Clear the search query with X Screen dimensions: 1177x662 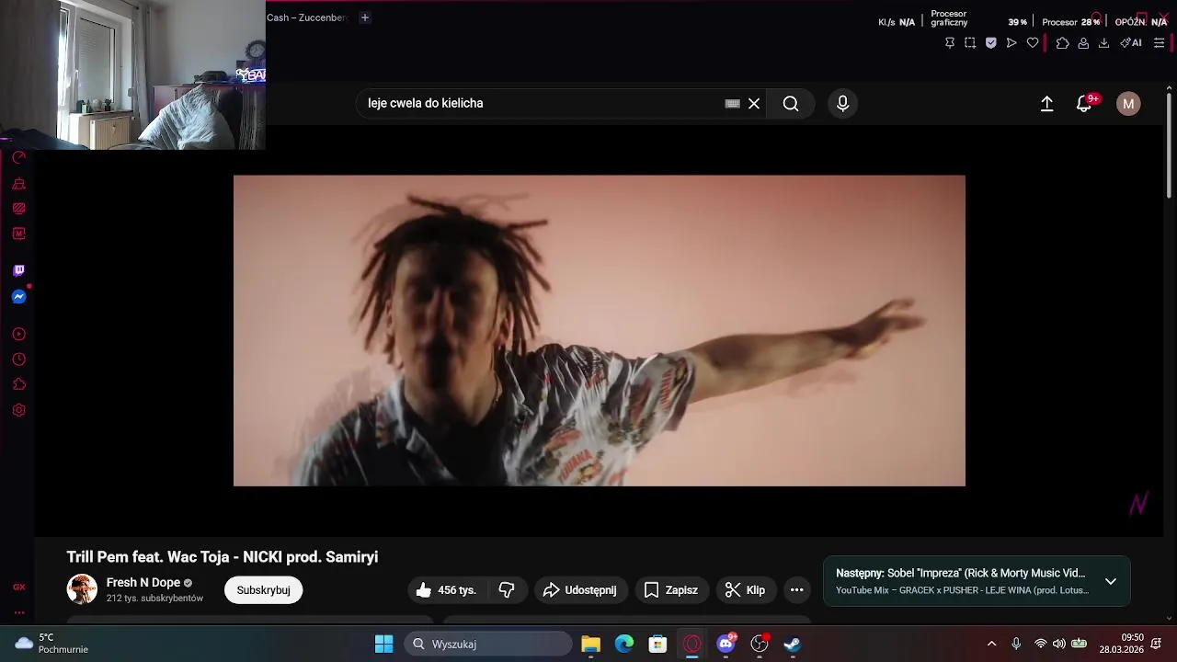point(754,104)
